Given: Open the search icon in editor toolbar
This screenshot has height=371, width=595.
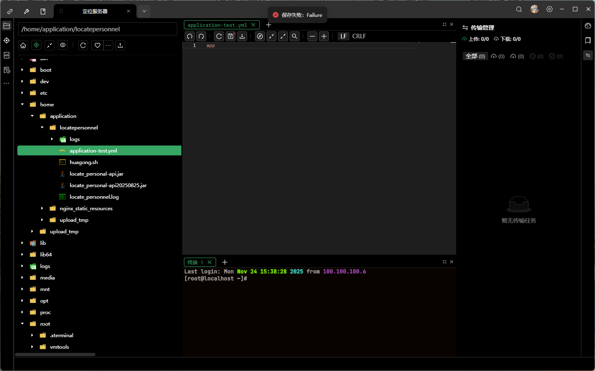Looking at the screenshot, I should click(295, 36).
